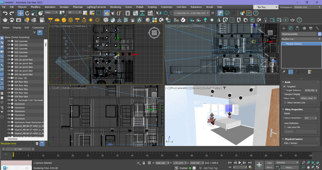Click the Pan View hand icon
Viewport: 322px width, 170px height.
click(309, 168)
